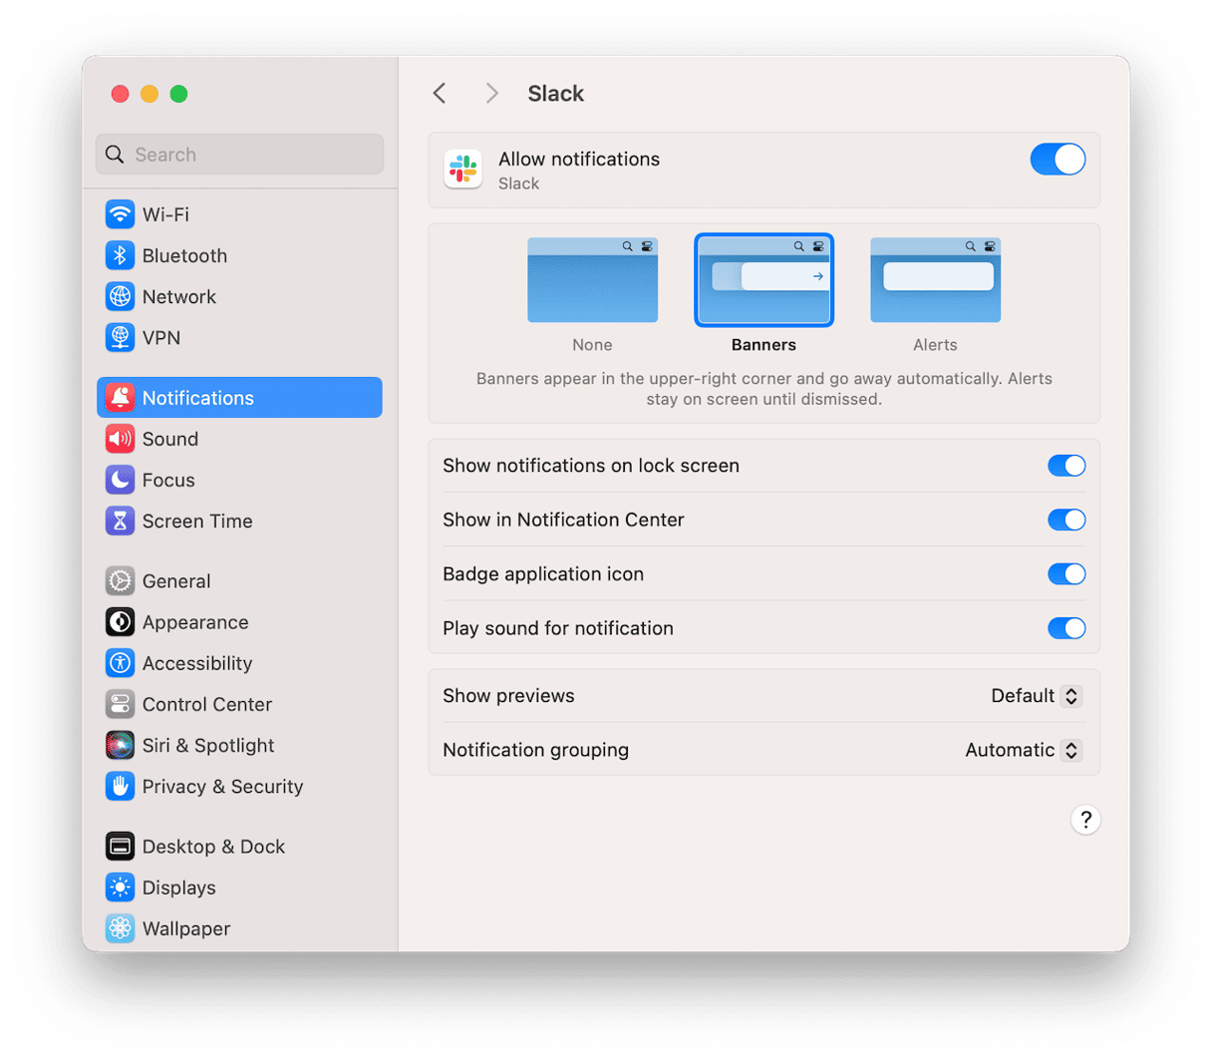Click the Sound speaker icon
The height and width of the screenshot is (1060, 1212).
(120, 439)
